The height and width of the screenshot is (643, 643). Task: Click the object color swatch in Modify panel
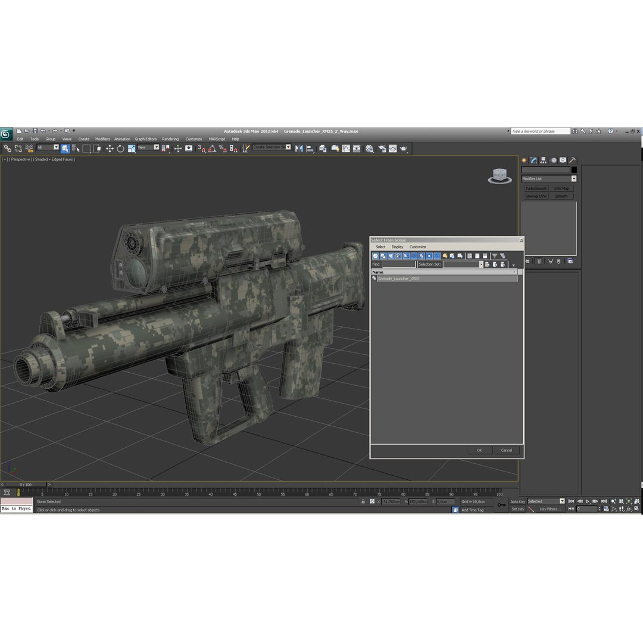[x=574, y=170]
